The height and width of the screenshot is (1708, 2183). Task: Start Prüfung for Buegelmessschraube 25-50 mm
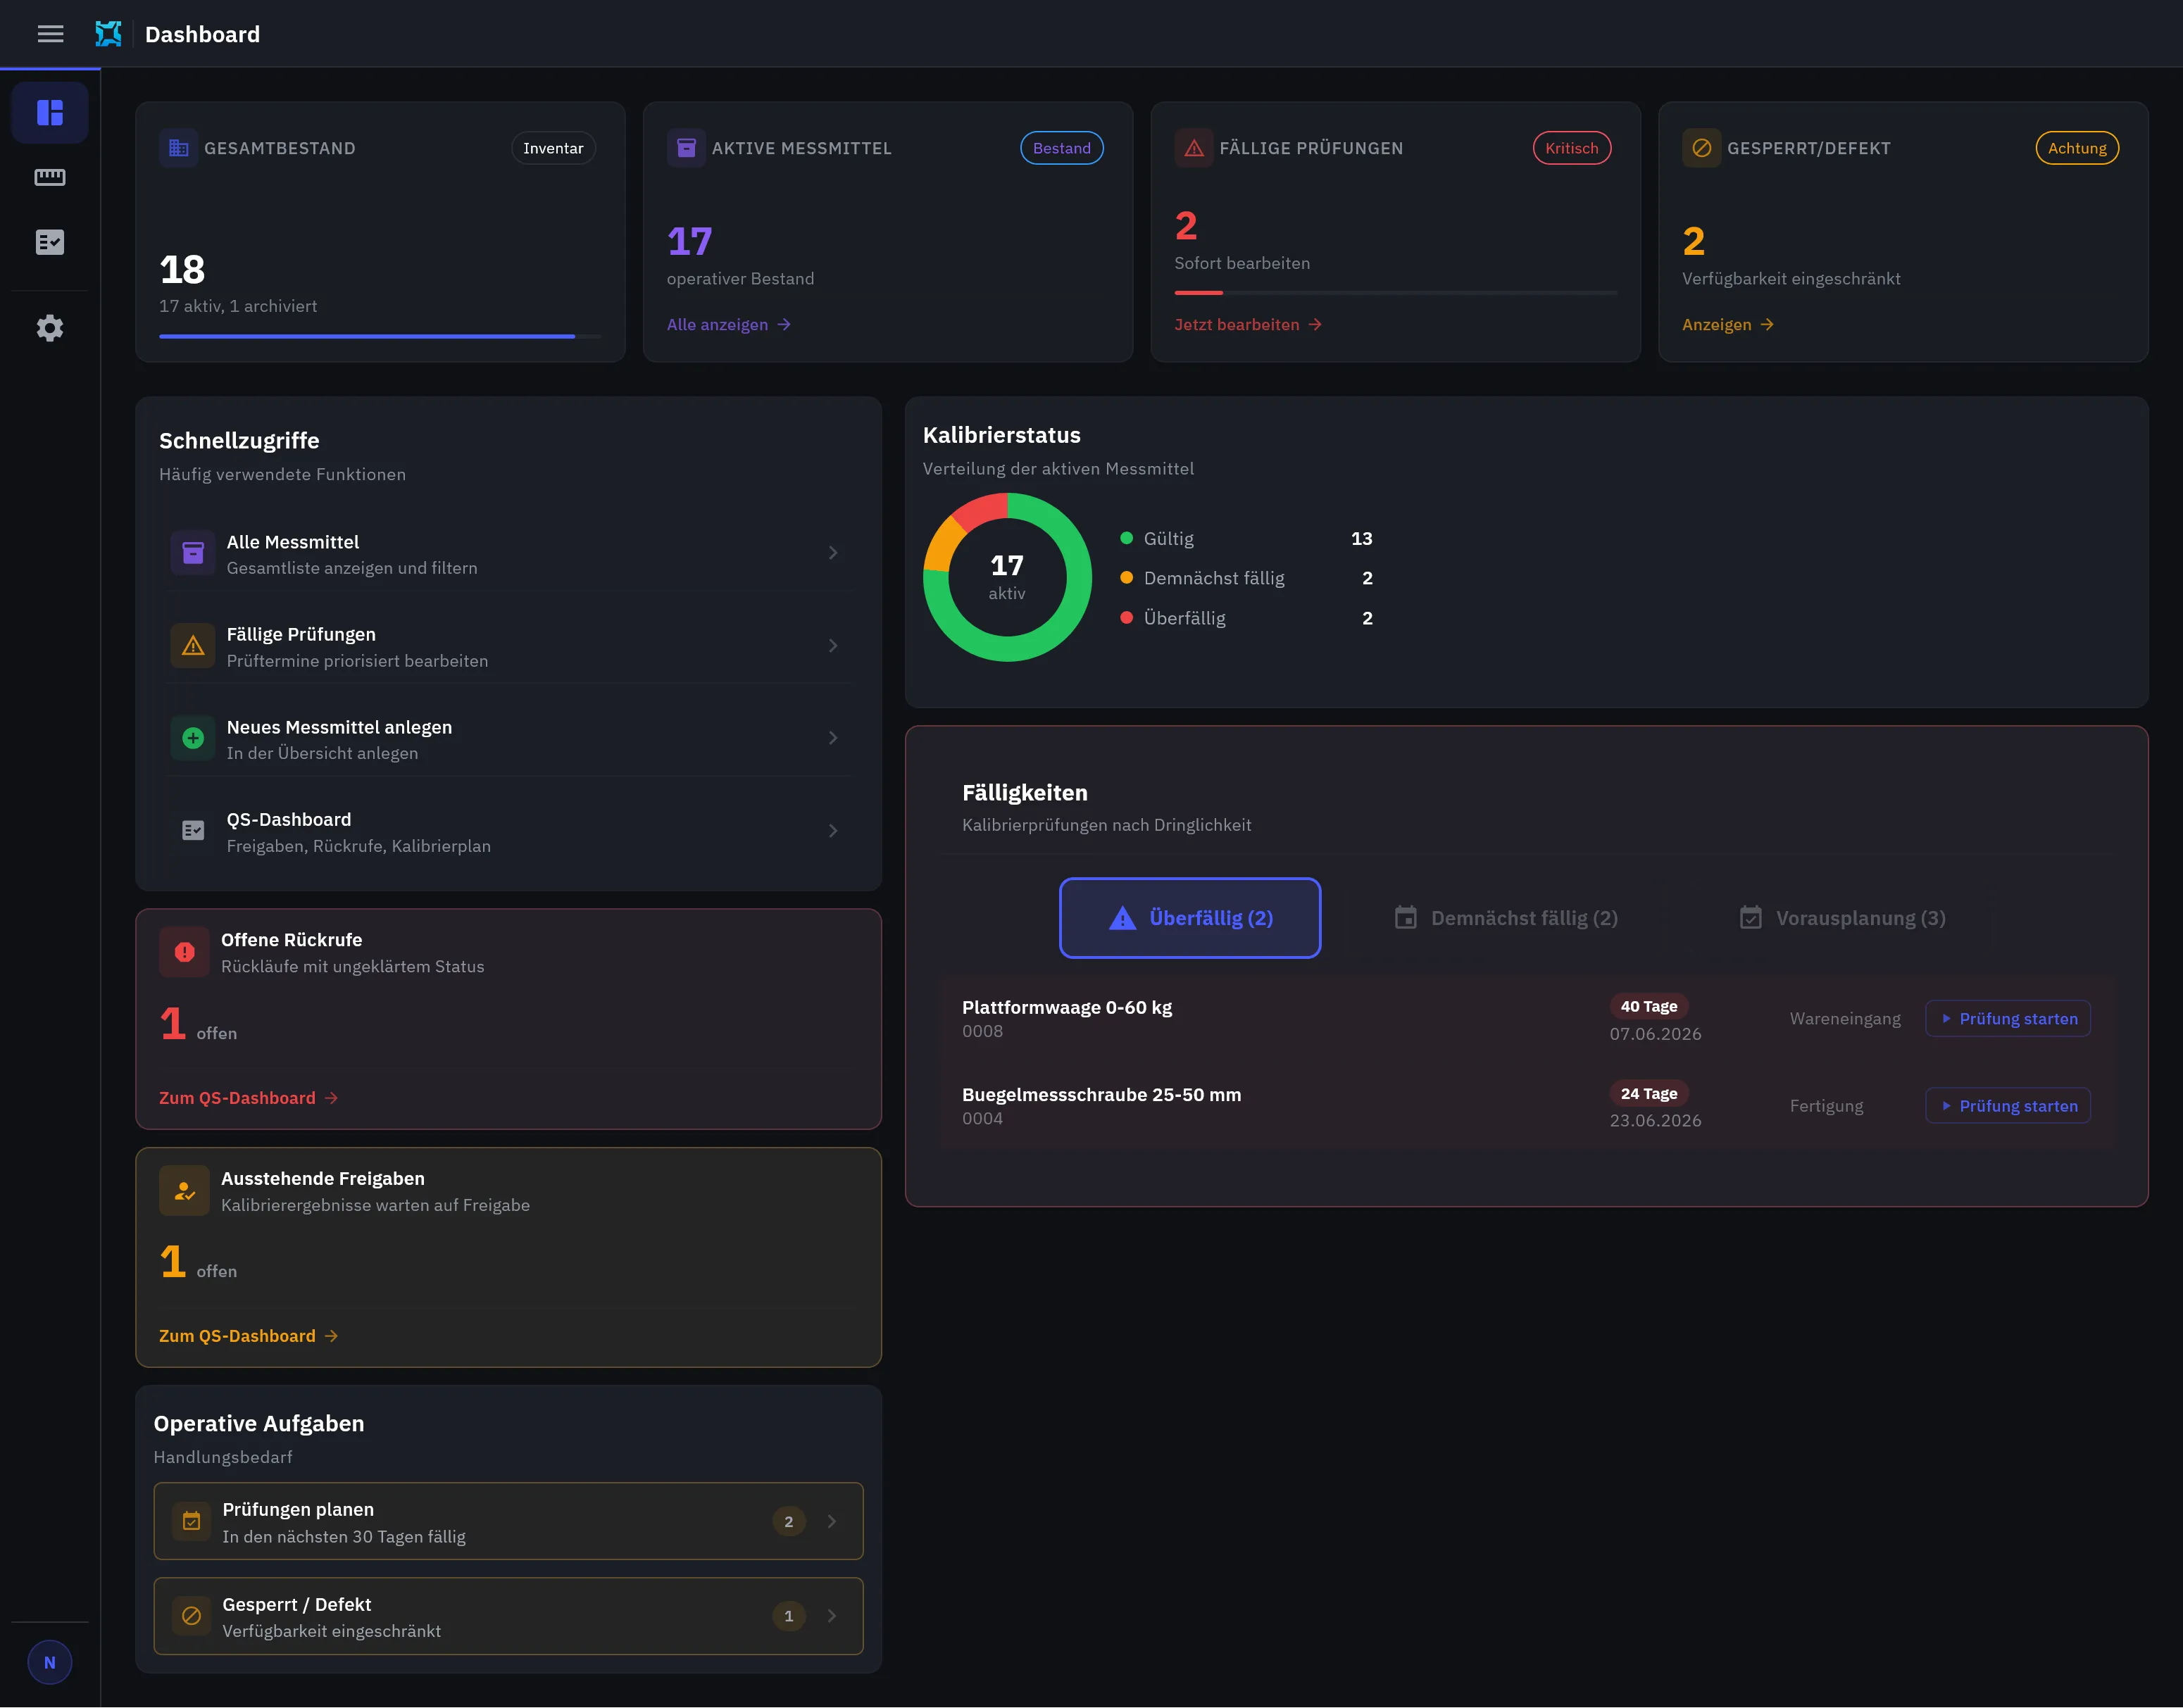[2008, 1106]
